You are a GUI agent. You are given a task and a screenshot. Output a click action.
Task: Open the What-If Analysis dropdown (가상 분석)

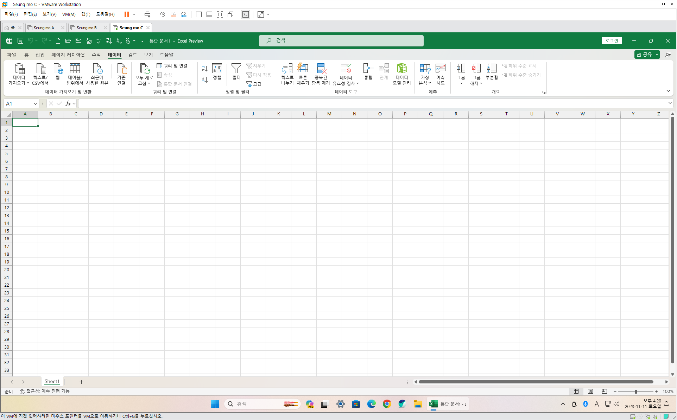coord(425,74)
